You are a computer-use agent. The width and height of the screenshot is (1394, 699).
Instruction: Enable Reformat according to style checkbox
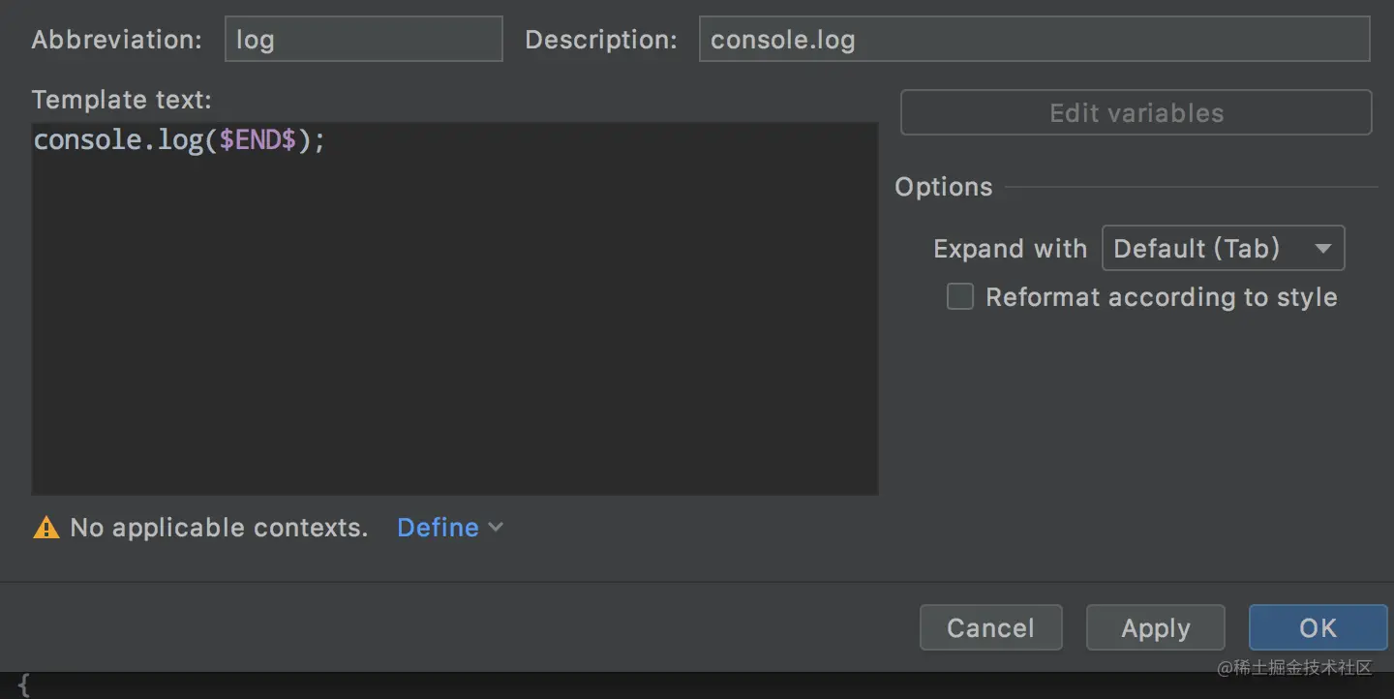click(x=960, y=297)
